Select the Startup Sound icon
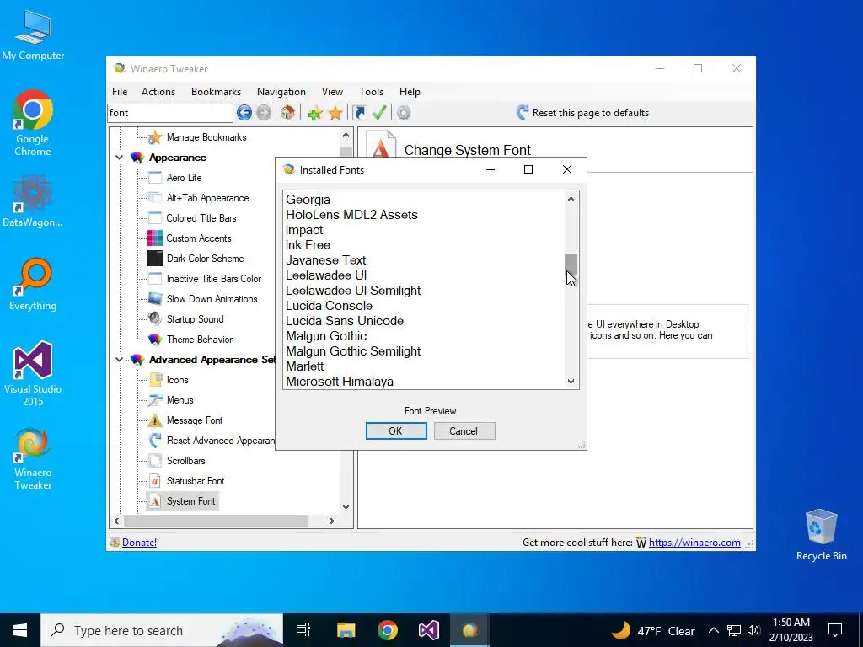The height and width of the screenshot is (647, 863). pos(155,319)
